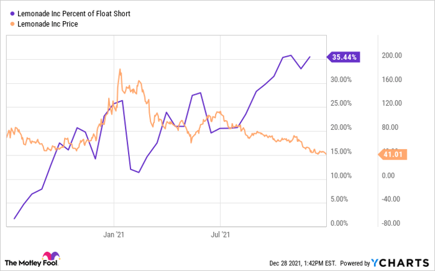Click the YCharts Y logo icon
The width and height of the screenshot is (435, 271).
[377, 262]
